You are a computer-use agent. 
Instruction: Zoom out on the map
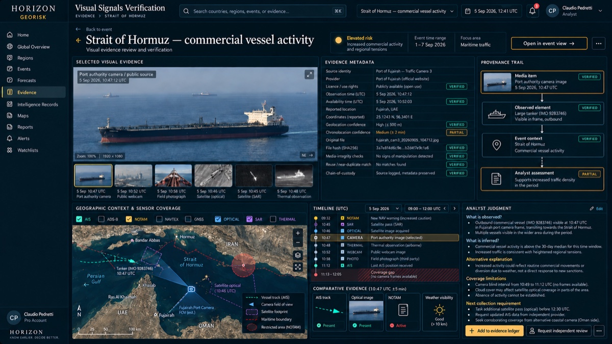pyautogui.click(x=298, y=244)
